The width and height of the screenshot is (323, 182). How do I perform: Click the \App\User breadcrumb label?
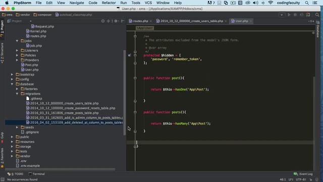[x=145, y=28]
